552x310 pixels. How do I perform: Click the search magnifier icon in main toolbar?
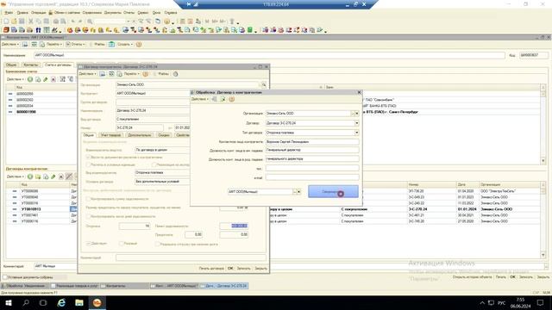point(90,22)
